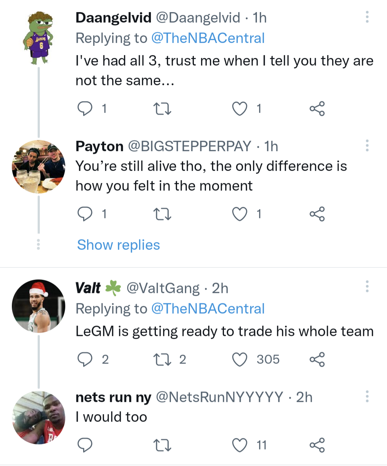This screenshot has height=466, width=387.
Task: Reply to Daangelvid's tweet
Action: 85,108
